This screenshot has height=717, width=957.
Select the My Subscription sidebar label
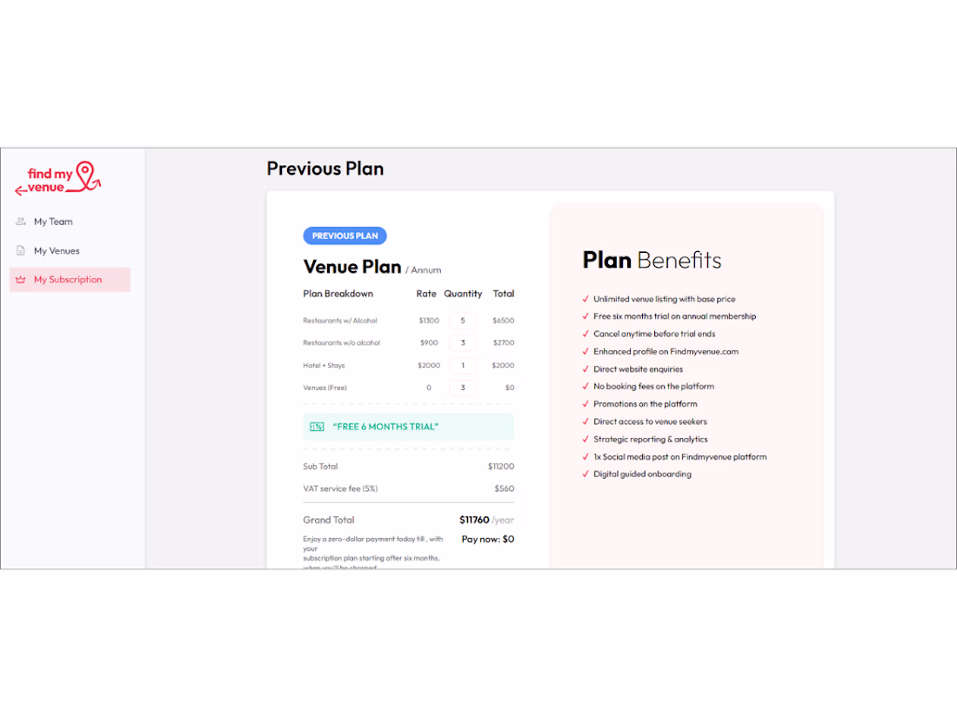(x=68, y=280)
